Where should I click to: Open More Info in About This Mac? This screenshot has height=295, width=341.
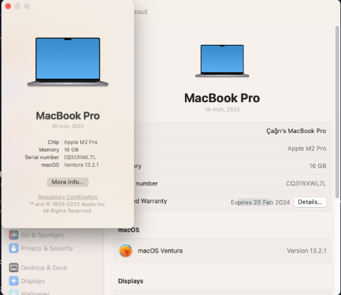[68, 182]
